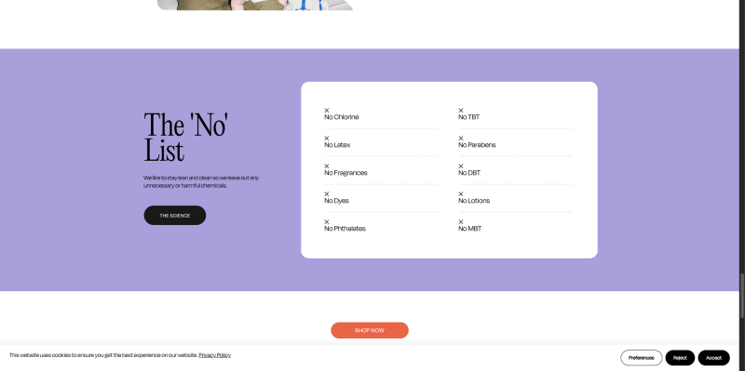Click the X icon above No DBT
745x371 pixels.
[x=461, y=166]
